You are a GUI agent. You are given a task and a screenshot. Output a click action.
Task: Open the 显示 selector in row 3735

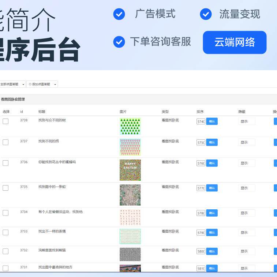pyautogui.click(x=247, y=188)
